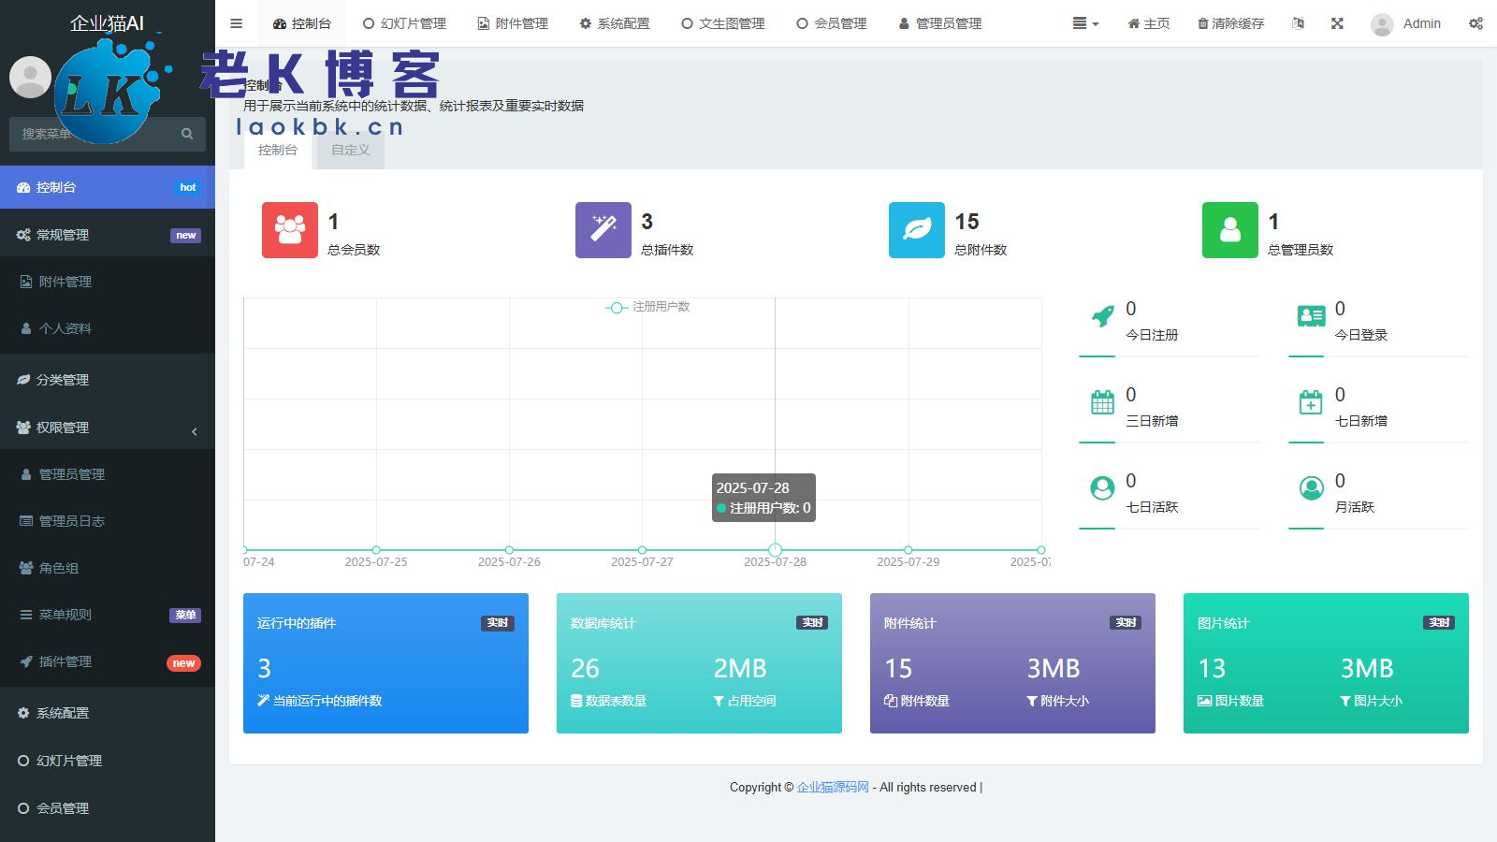Click the hamburger sidebar toggle icon
Screen dimensions: 1497x842
click(236, 23)
